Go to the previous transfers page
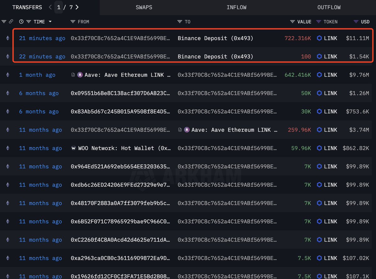376x279 pixels. point(50,7)
